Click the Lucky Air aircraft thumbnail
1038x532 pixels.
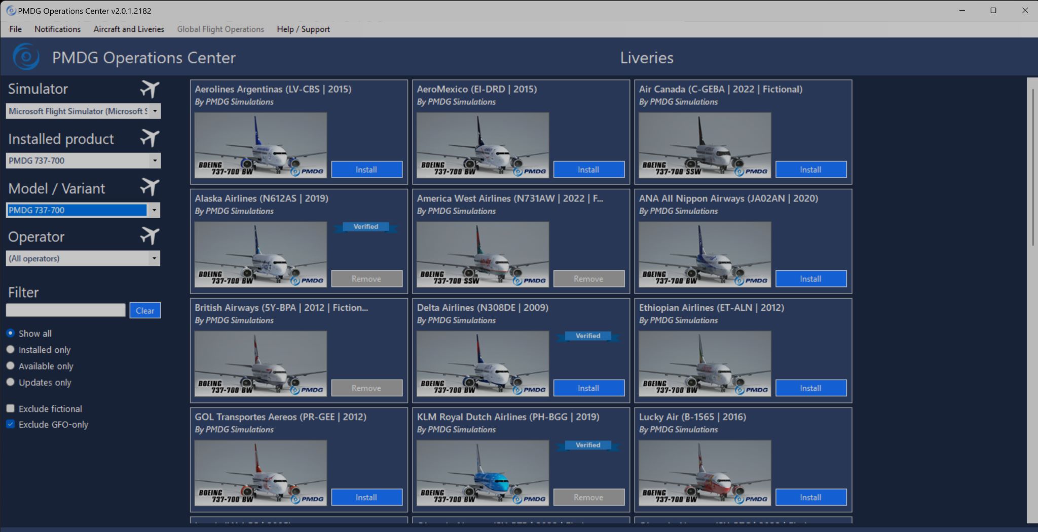click(x=705, y=473)
